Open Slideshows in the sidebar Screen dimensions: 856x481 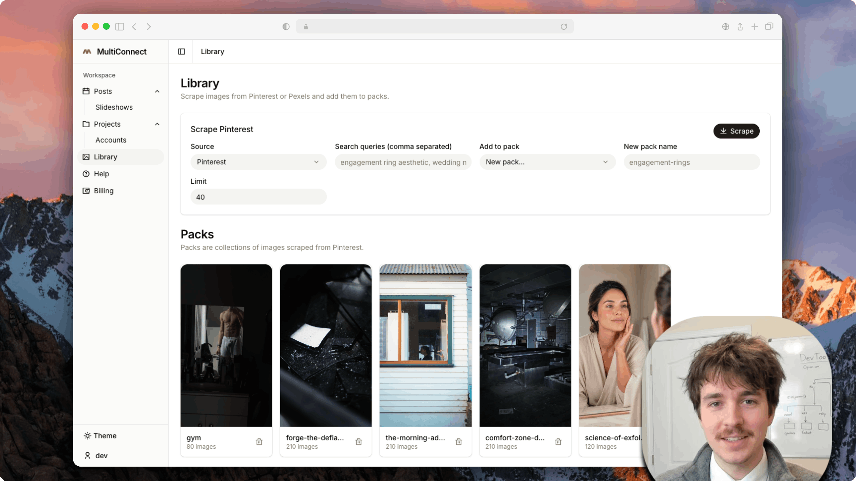pos(114,107)
